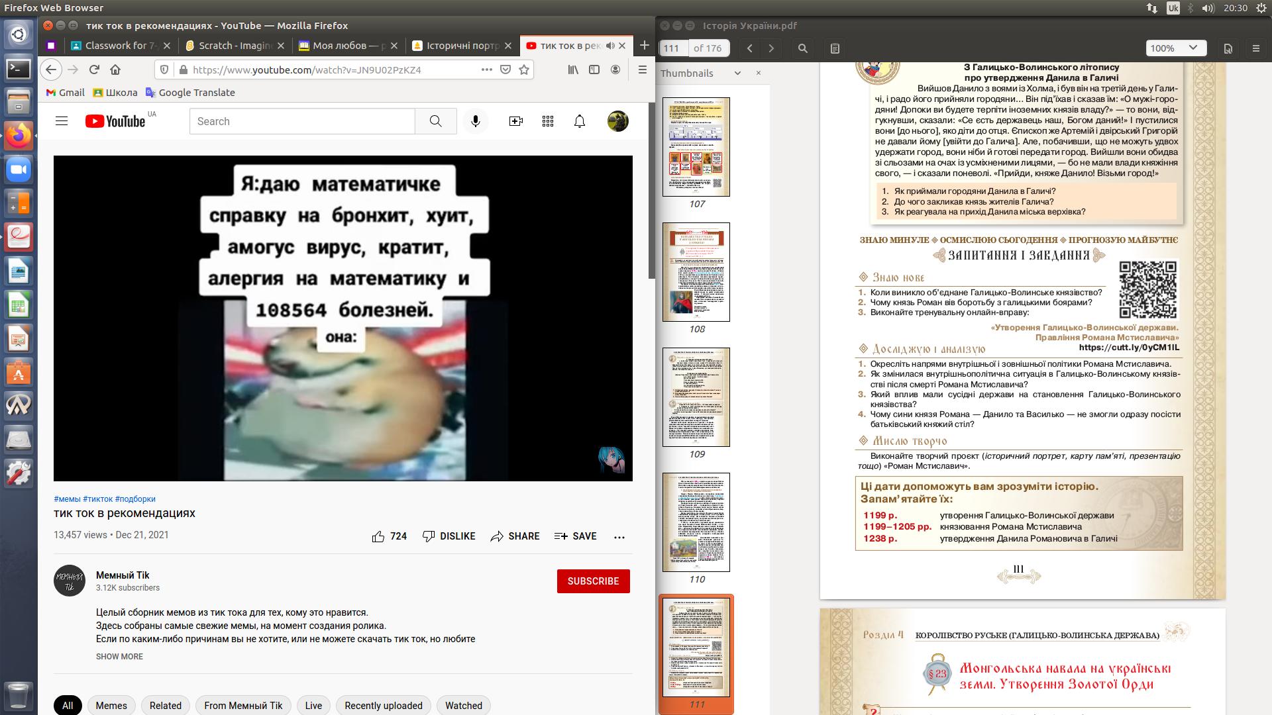The width and height of the screenshot is (1272, 715).
Task: Open the YouTube apps grid icon
Action: [x=547, y=121]
